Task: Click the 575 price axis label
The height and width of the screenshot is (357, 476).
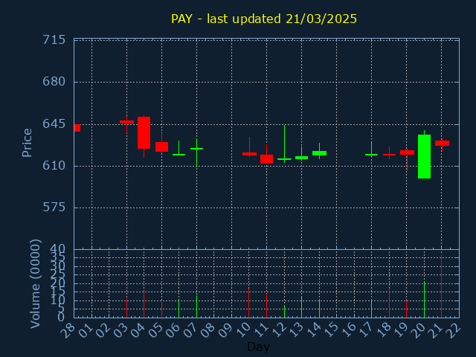Action: [x=54, y=208]
